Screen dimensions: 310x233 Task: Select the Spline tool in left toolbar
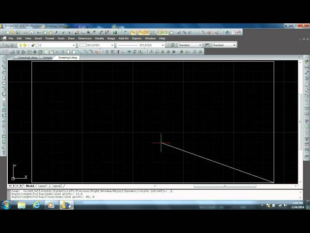pos(4,105)
